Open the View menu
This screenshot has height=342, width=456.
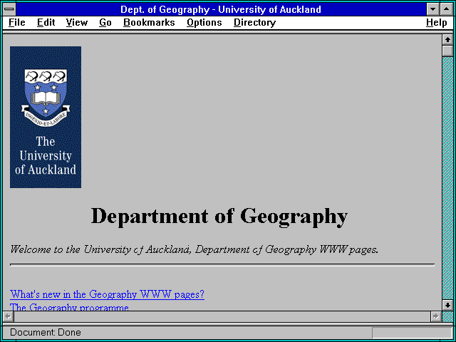(x=76, y=22)
